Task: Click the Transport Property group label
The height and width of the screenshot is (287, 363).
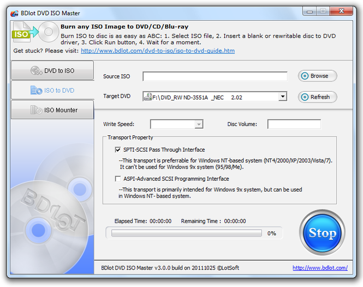Action: 130,137
